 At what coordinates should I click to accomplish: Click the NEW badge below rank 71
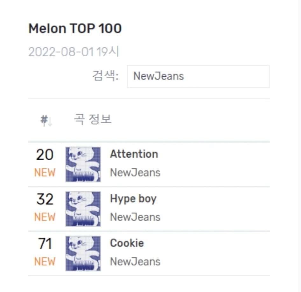tap(45, 262)
